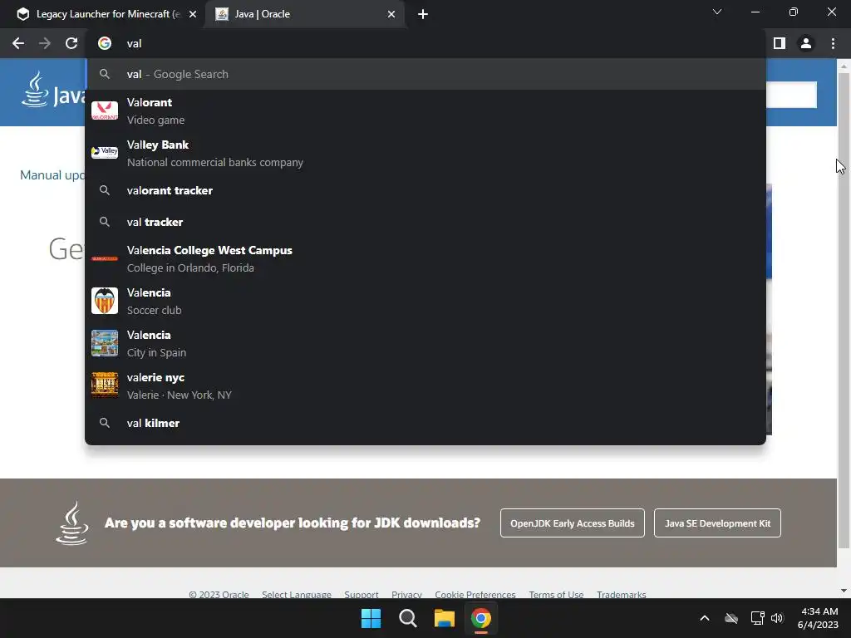Open the Select Language footer link
This screenshot has height=638, width=851.
297,595
